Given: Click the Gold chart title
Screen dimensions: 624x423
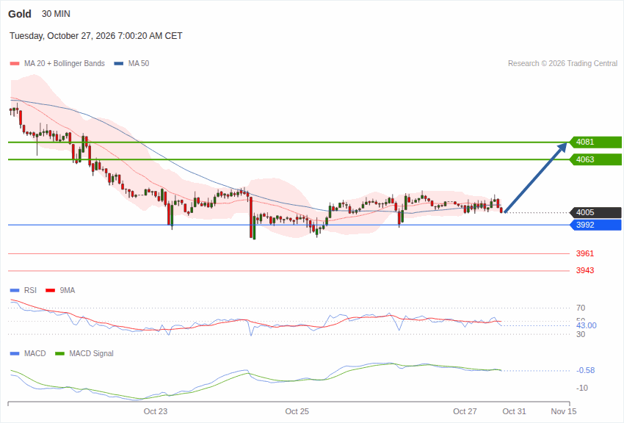Looking at the screenshot, I should pyautogui.click(x=20, y=14).
